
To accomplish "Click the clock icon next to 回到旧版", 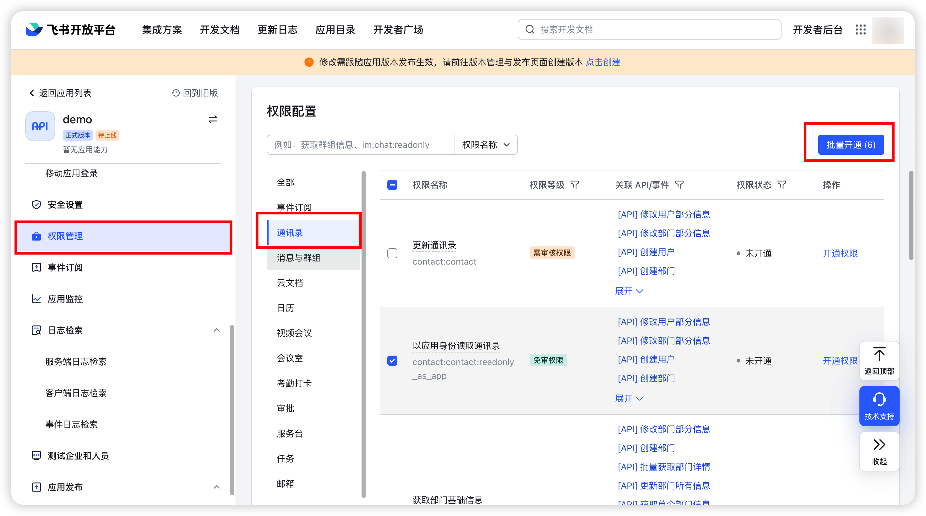I will click(176, 93).
